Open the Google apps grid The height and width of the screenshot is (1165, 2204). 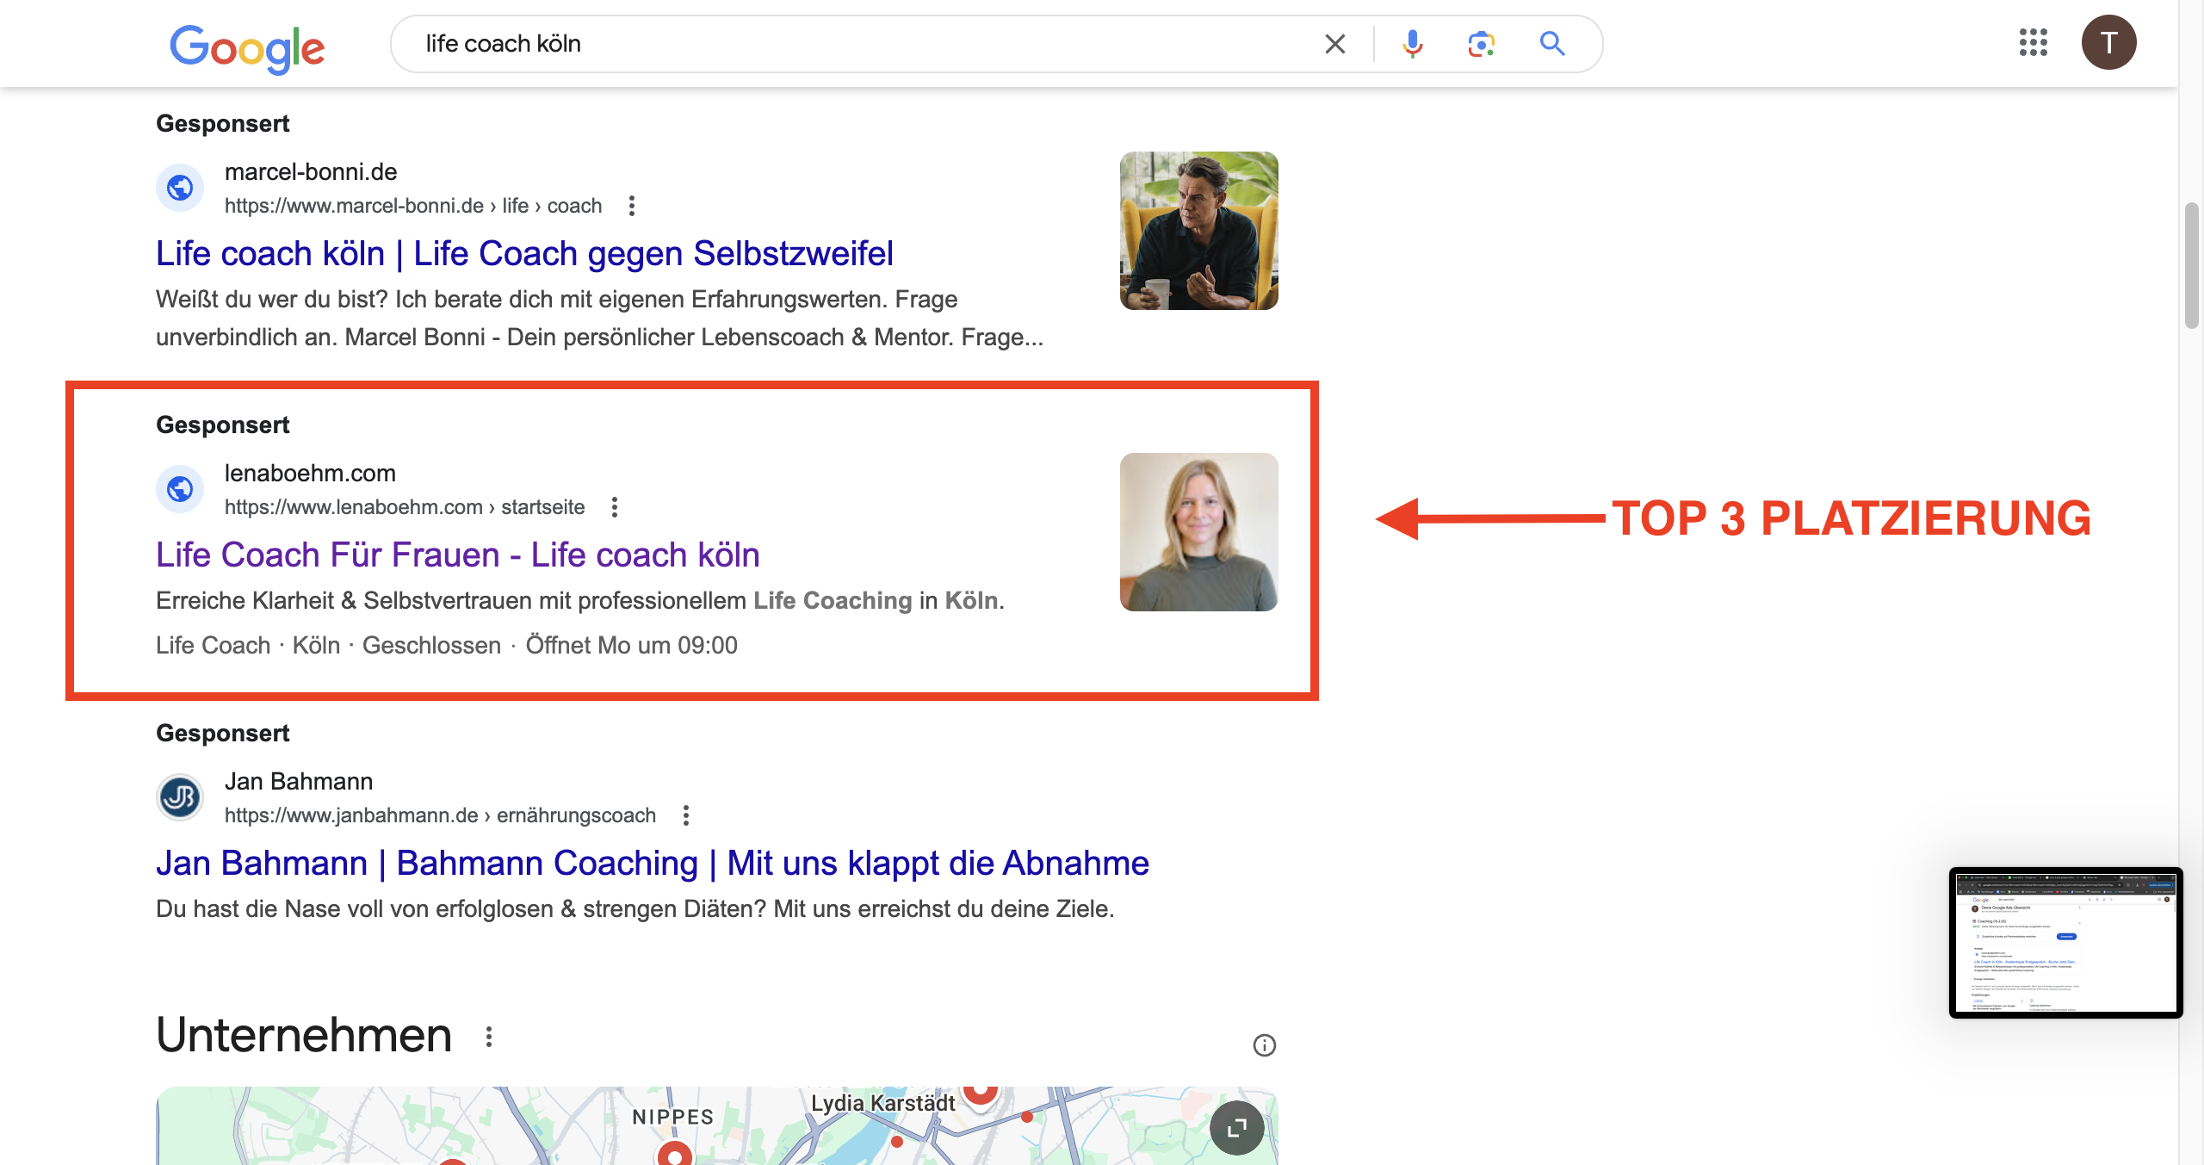click(x=2033, y=42)
